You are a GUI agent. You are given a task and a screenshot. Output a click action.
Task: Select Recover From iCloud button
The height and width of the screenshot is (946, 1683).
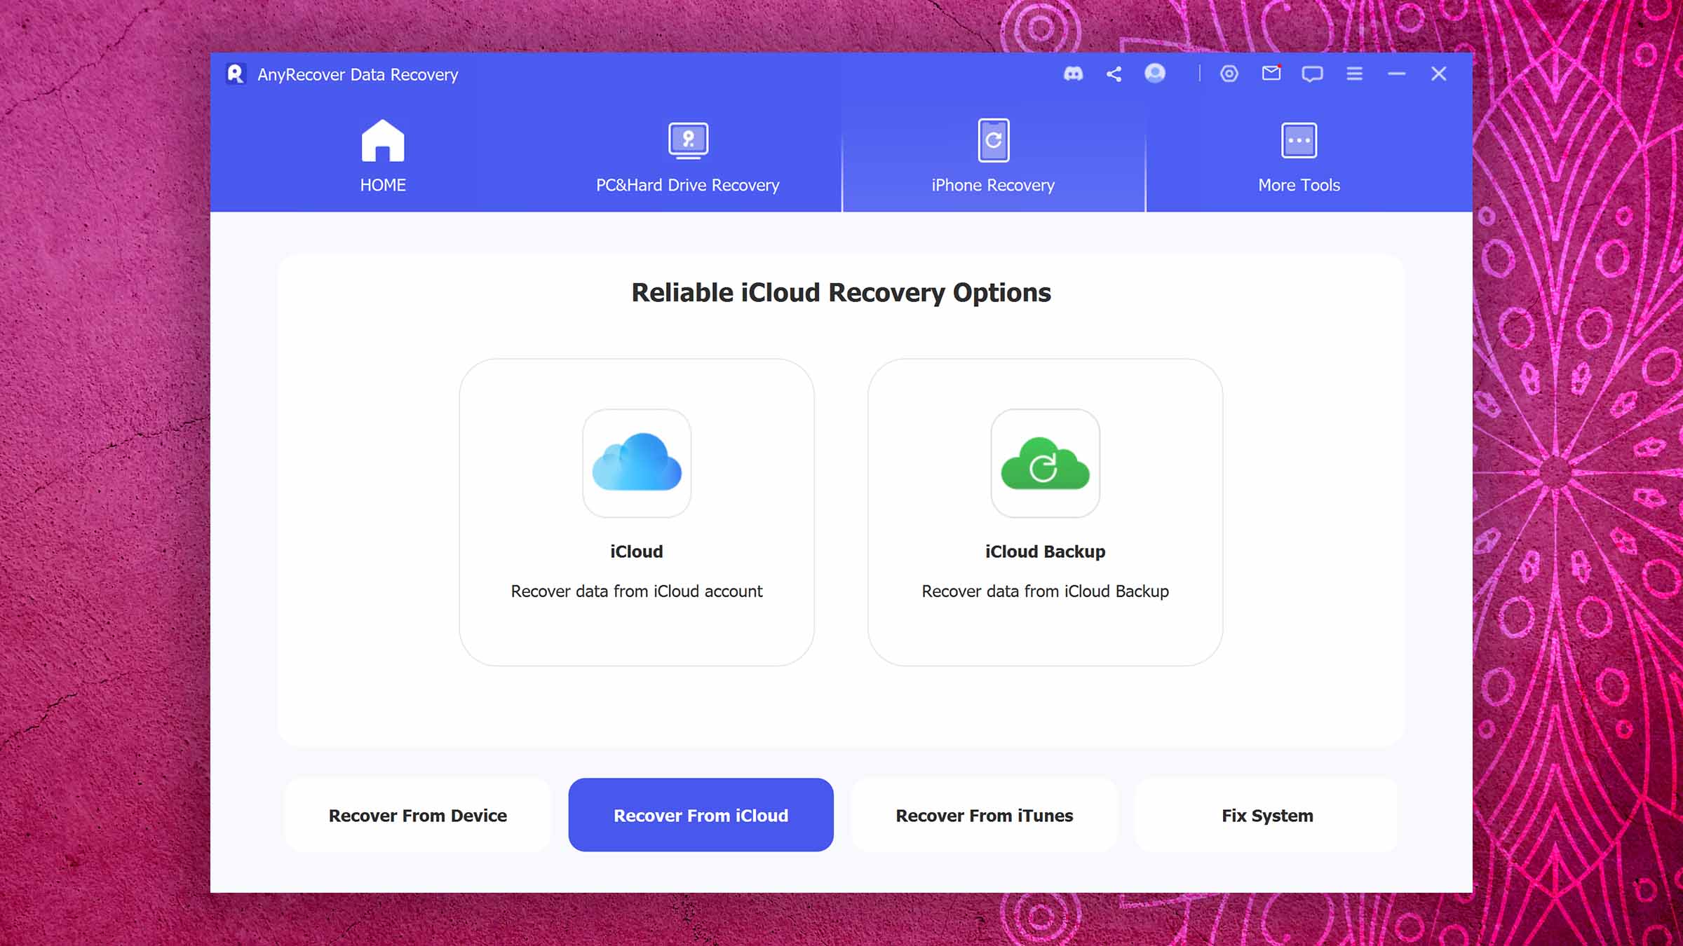click(701, 815)
